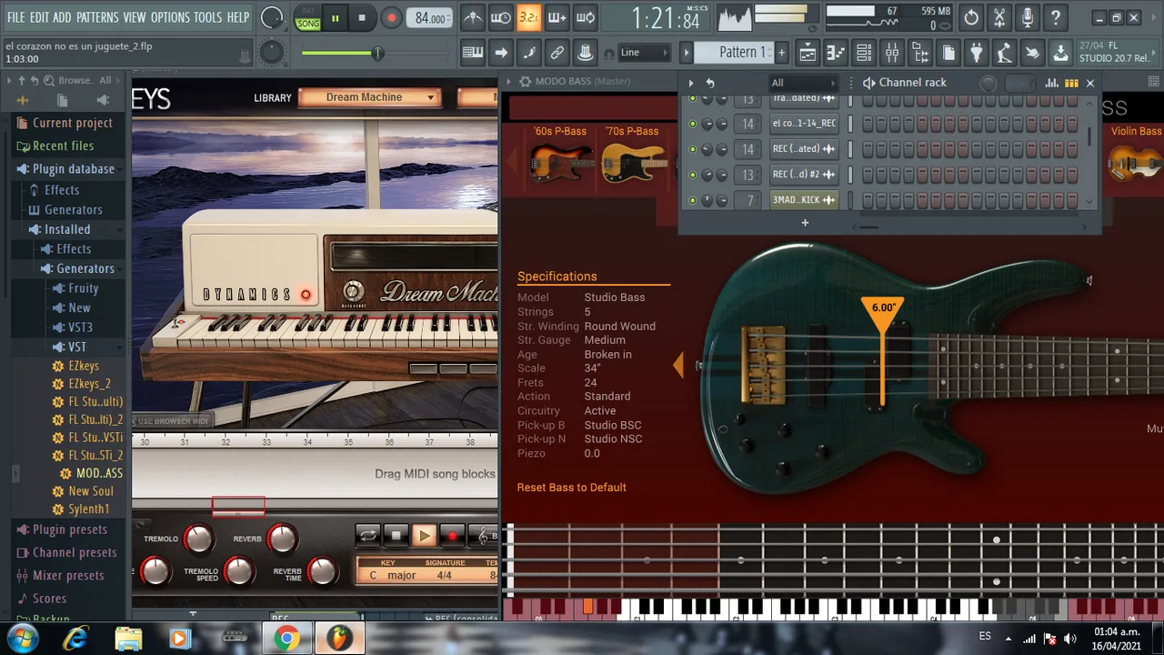
Task: Toggle the Dynamics indicator on EZkeys
Action: point(306,295)
